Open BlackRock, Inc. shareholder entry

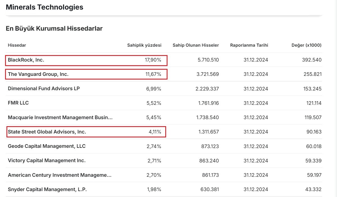26,60
